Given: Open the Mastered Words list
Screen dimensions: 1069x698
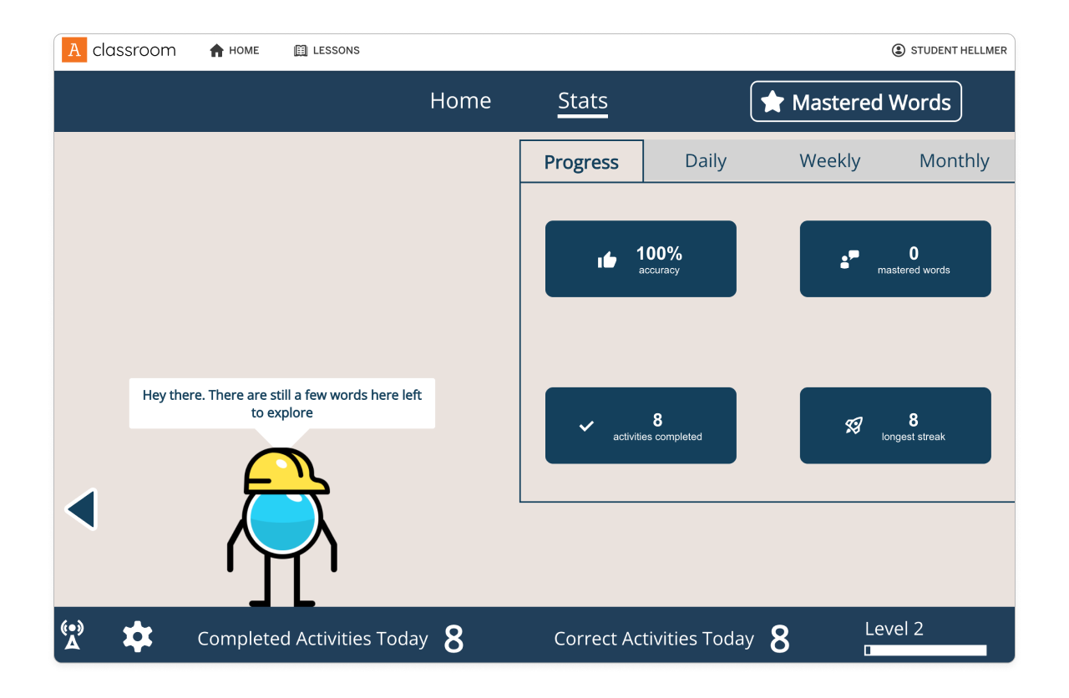Looking at the screenshot, I should [x=855, y=101].
